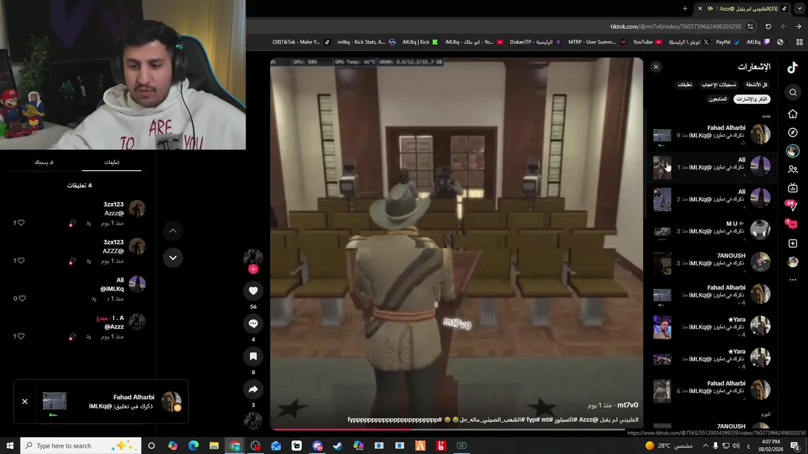Open a new browser tab

(685, 8)
